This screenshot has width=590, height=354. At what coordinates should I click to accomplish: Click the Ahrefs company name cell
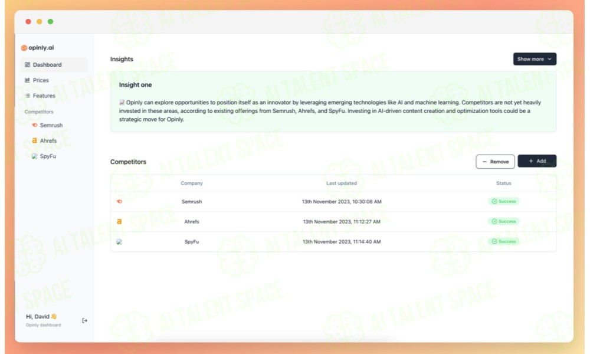pyautogui.click(x=192, y=222)
